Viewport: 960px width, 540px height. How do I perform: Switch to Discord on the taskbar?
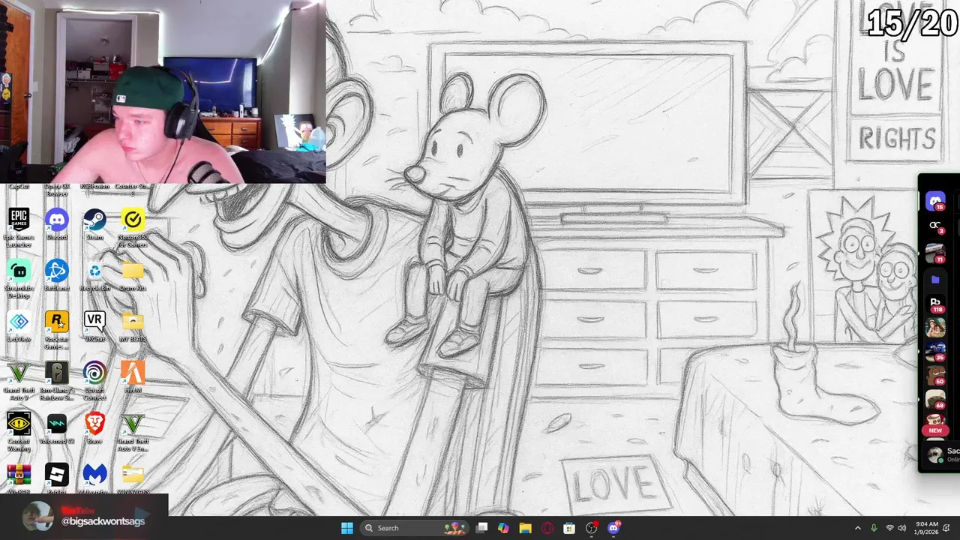click(613, 528)
